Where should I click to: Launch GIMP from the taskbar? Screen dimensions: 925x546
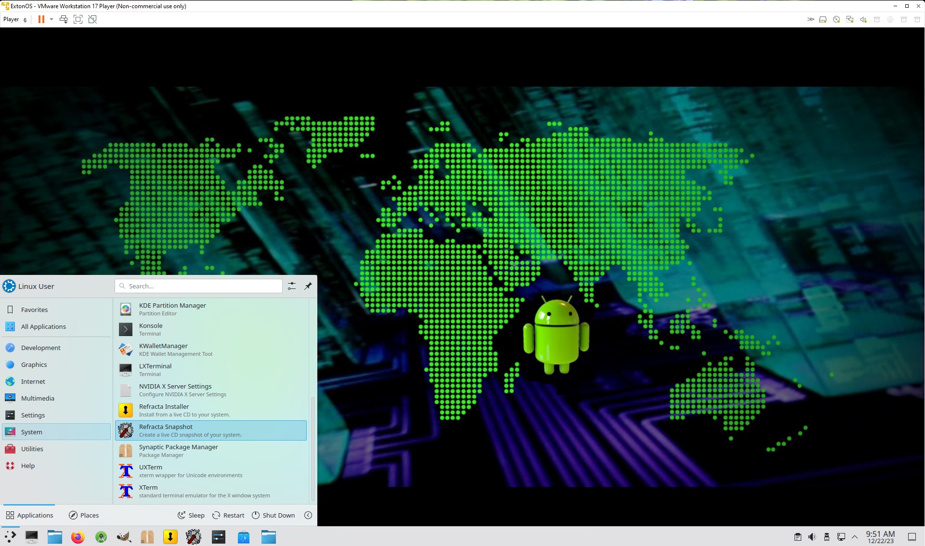(124, 537)
